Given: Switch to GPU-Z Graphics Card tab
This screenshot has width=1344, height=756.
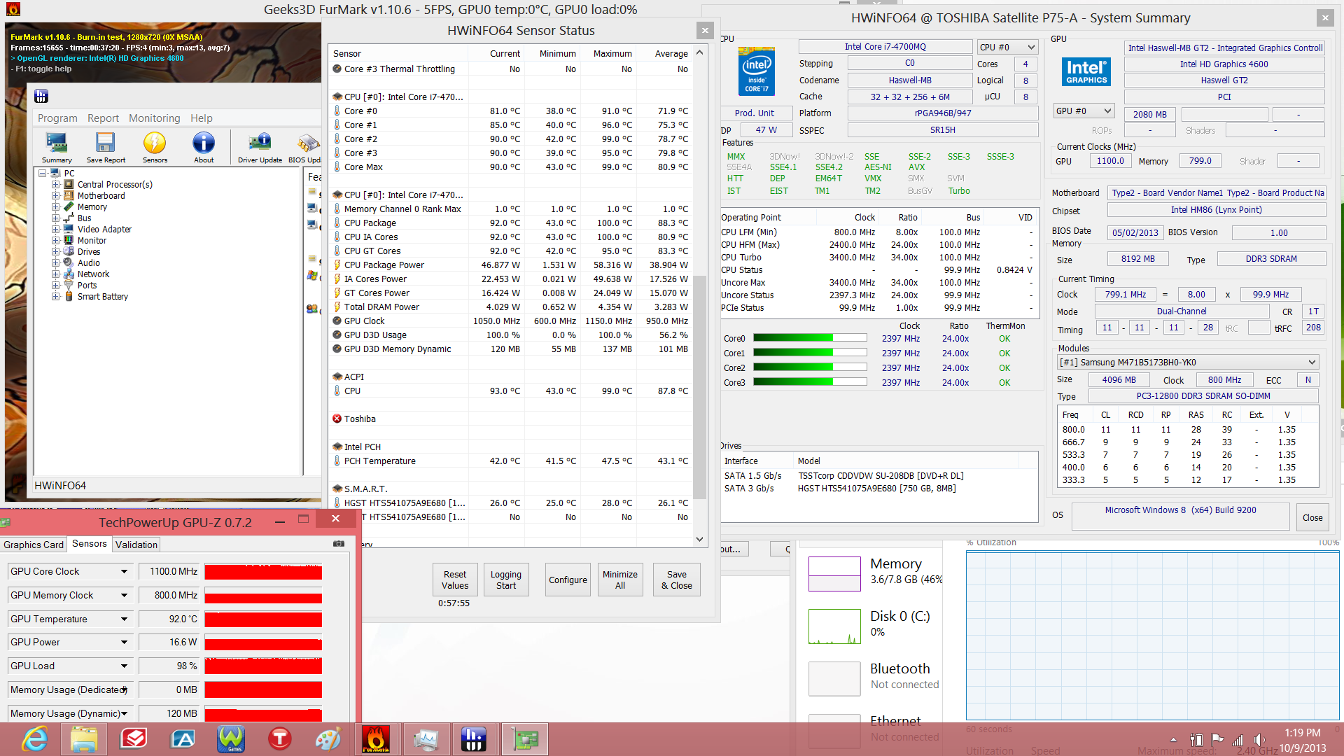Looking at the screenshot, I should click(34, 545).
